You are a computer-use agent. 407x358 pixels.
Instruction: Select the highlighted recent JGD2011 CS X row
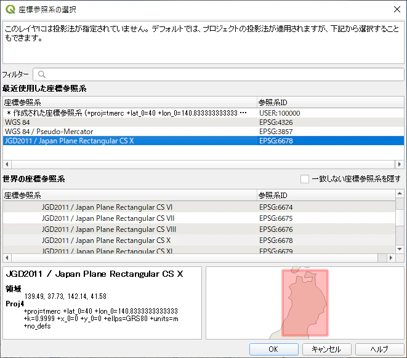pyautogui.click(x=203, y=141)
